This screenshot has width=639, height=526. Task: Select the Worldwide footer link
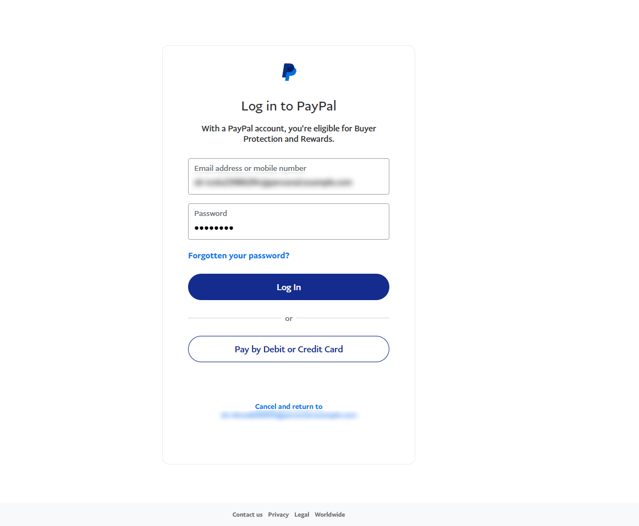point(330,514)
